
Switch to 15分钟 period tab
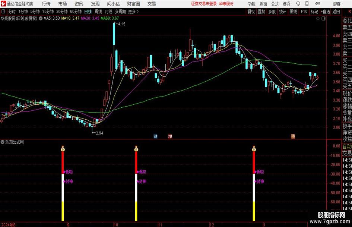pos(48,12)
